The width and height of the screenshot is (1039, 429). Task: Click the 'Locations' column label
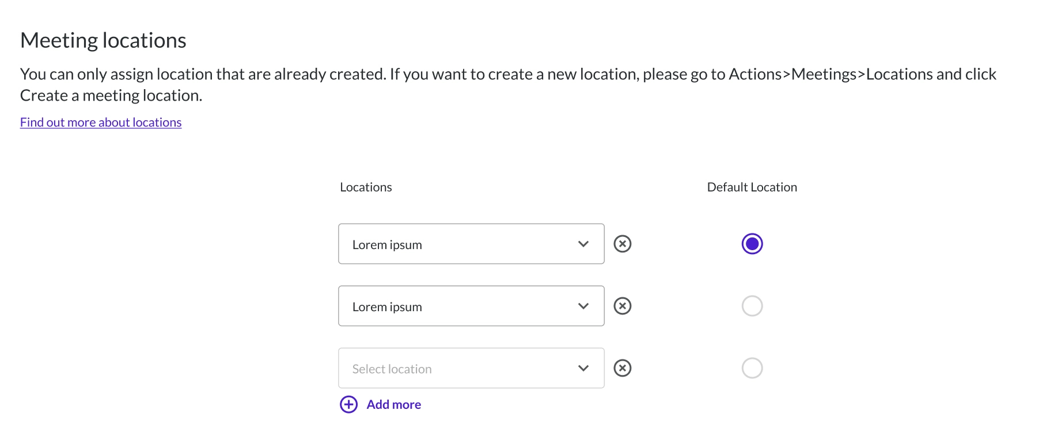coord(366,187)
